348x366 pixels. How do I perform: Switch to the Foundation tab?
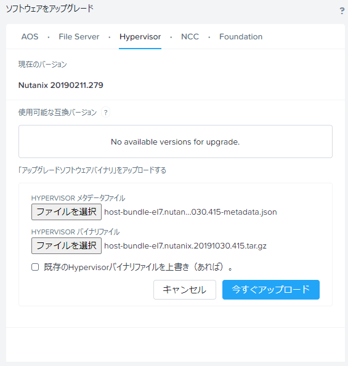tap(241, 37)
